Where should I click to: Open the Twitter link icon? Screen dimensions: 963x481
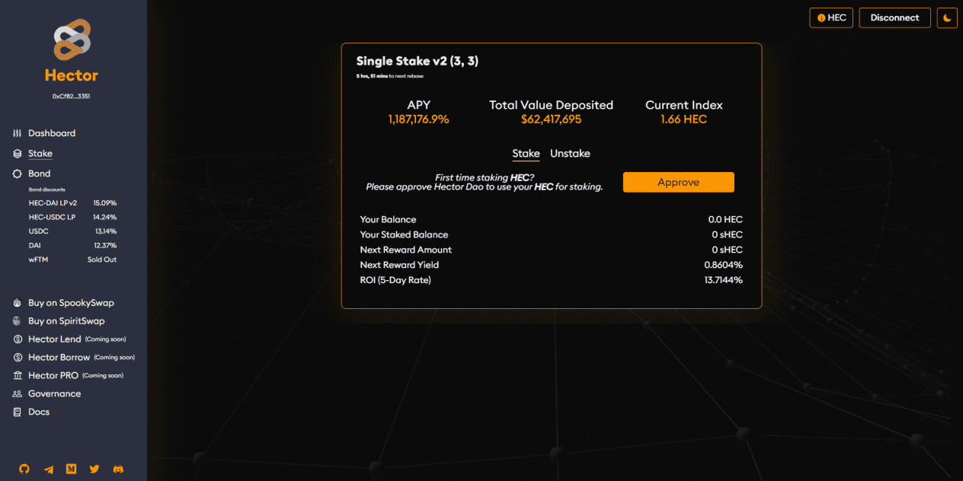pyautogui.click(x=94, y=470)
